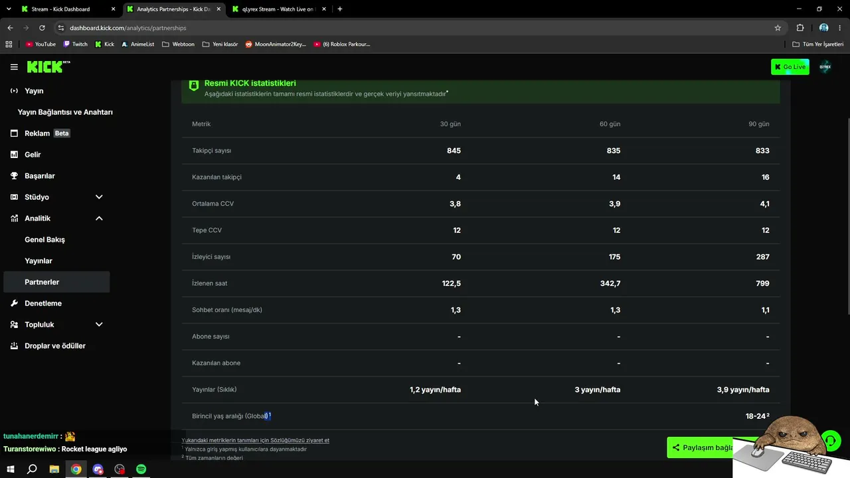Click the page vertical scrollbar
The height and width of the screenshot is (478, 850).
(x=847, y=216)
